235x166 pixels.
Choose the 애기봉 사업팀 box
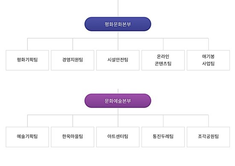209,60
